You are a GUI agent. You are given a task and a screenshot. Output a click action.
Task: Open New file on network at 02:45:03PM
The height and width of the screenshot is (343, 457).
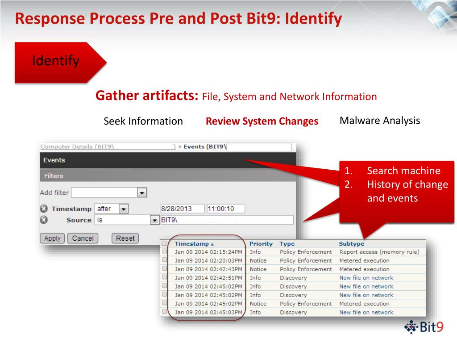pyautogui.click(x=366, y=312)
